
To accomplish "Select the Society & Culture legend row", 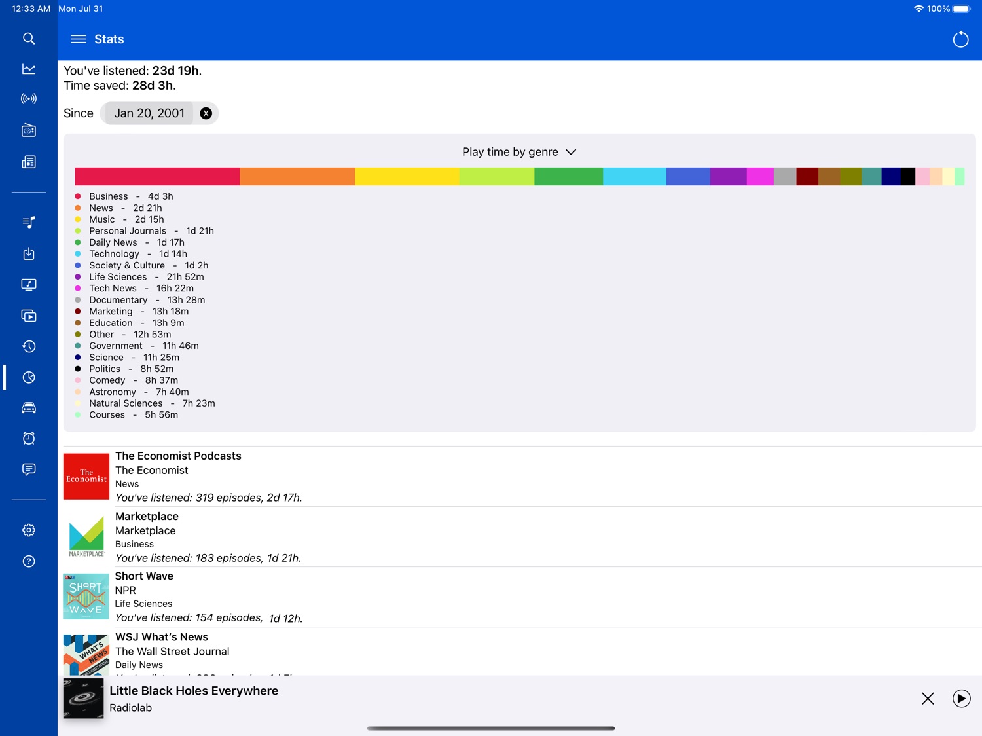I will pos(141,265).
